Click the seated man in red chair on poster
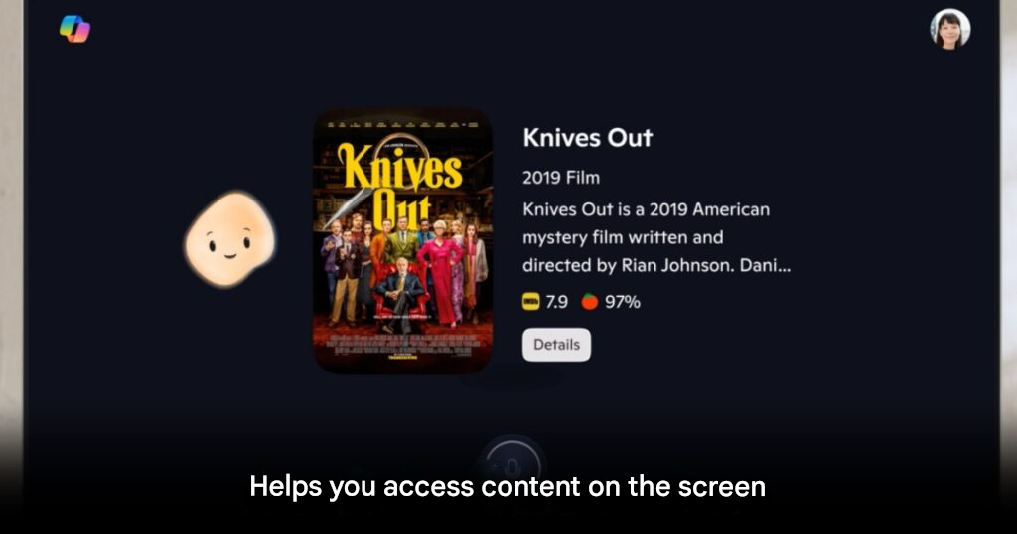 pos(402,293)
